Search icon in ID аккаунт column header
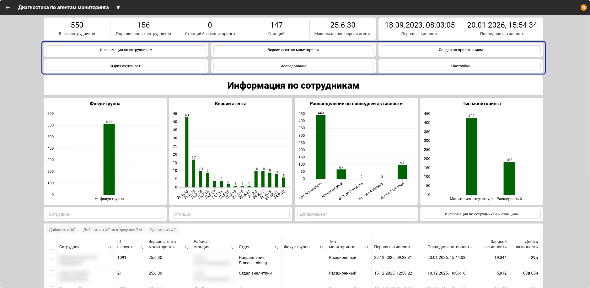The width and height of the screenshot is (590, 288). (141, 247)
